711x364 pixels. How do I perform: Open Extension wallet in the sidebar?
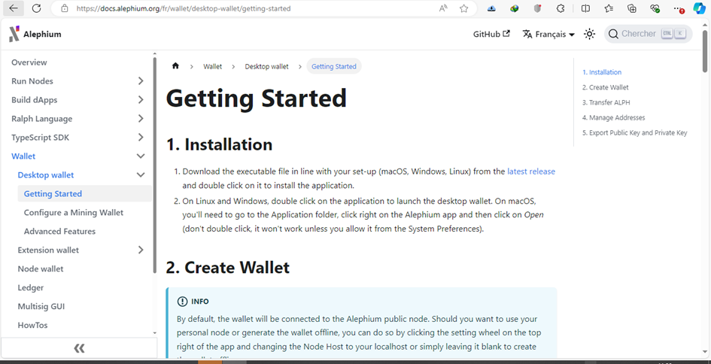coord(48,250)
